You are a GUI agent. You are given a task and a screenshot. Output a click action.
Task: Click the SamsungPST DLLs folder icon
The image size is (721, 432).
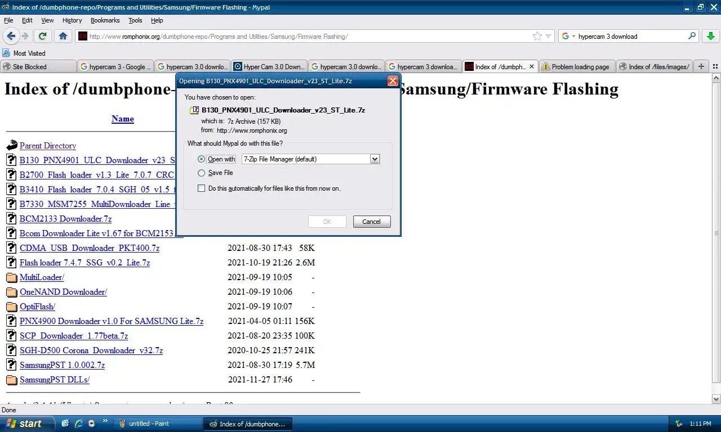click(x=12, y=380)
